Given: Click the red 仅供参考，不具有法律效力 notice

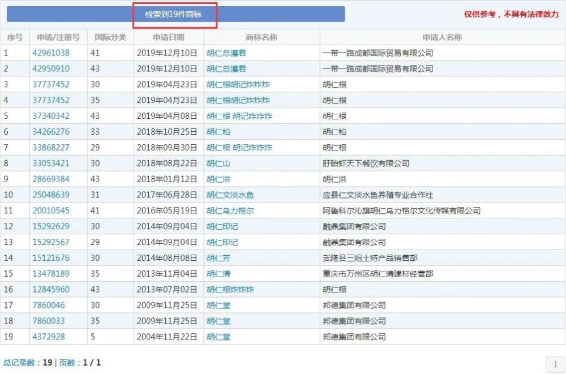Looking at the screenshot, I should click(x=511, y=15).
